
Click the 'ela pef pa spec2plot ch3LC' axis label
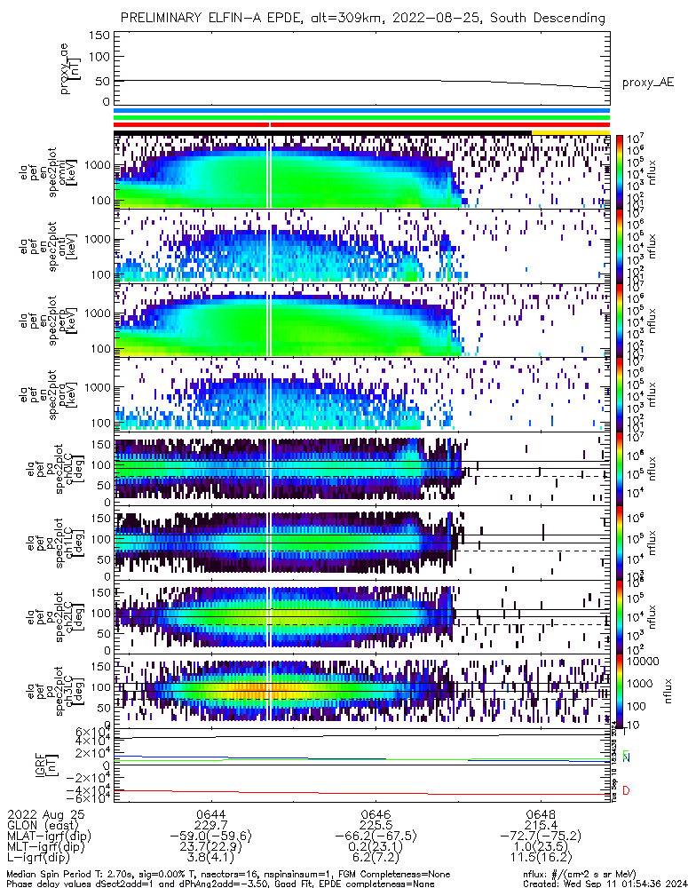pos(54,691)
